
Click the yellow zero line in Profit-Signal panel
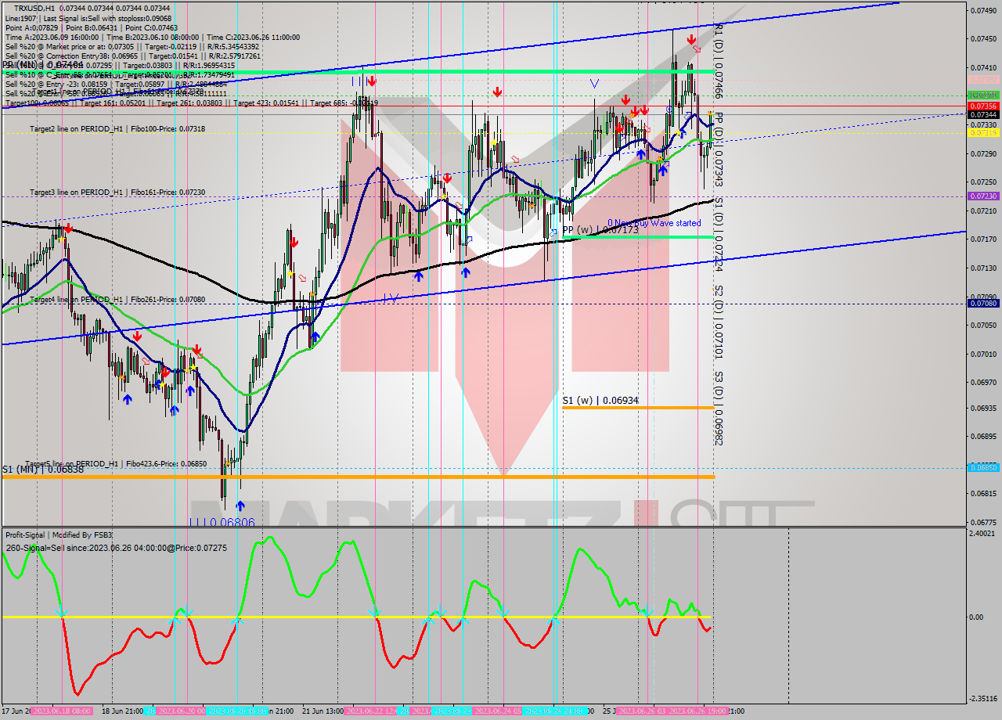[357, 617]
